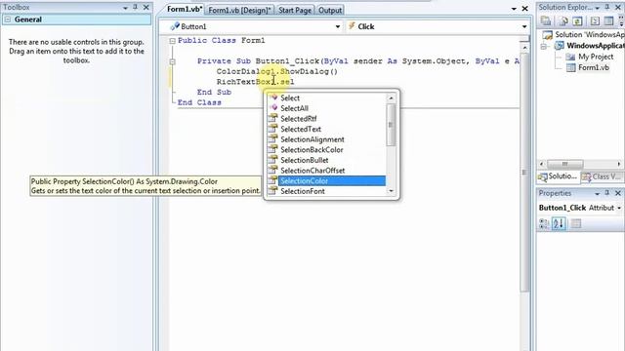Click right arrow of Solution Explorer horizontal scrollbar
Screen dimensions: 625x351
[618, 164]
